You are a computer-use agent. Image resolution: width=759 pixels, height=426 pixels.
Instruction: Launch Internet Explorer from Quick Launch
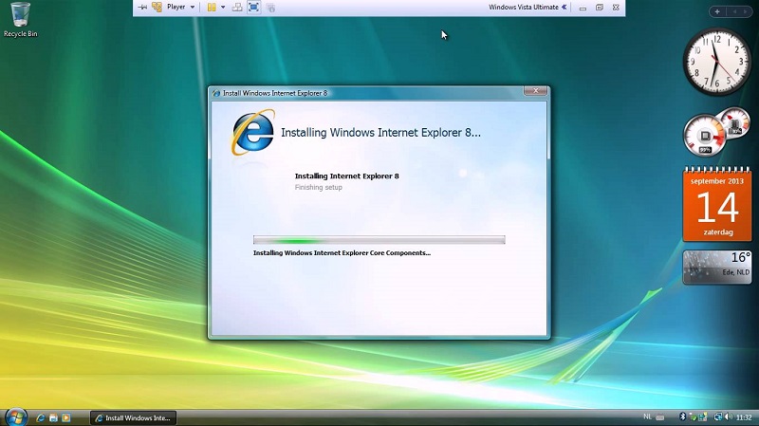click(41, 417)
